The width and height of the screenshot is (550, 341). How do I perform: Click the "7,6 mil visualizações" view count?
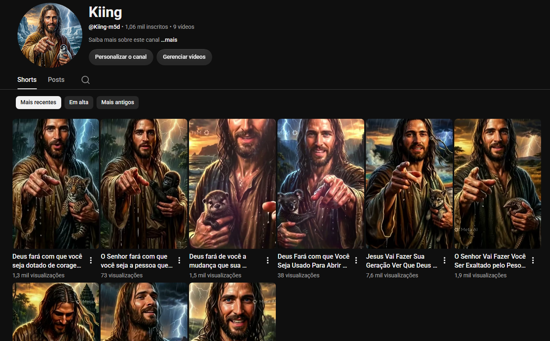pyautogui.click(x=392, y=275)
